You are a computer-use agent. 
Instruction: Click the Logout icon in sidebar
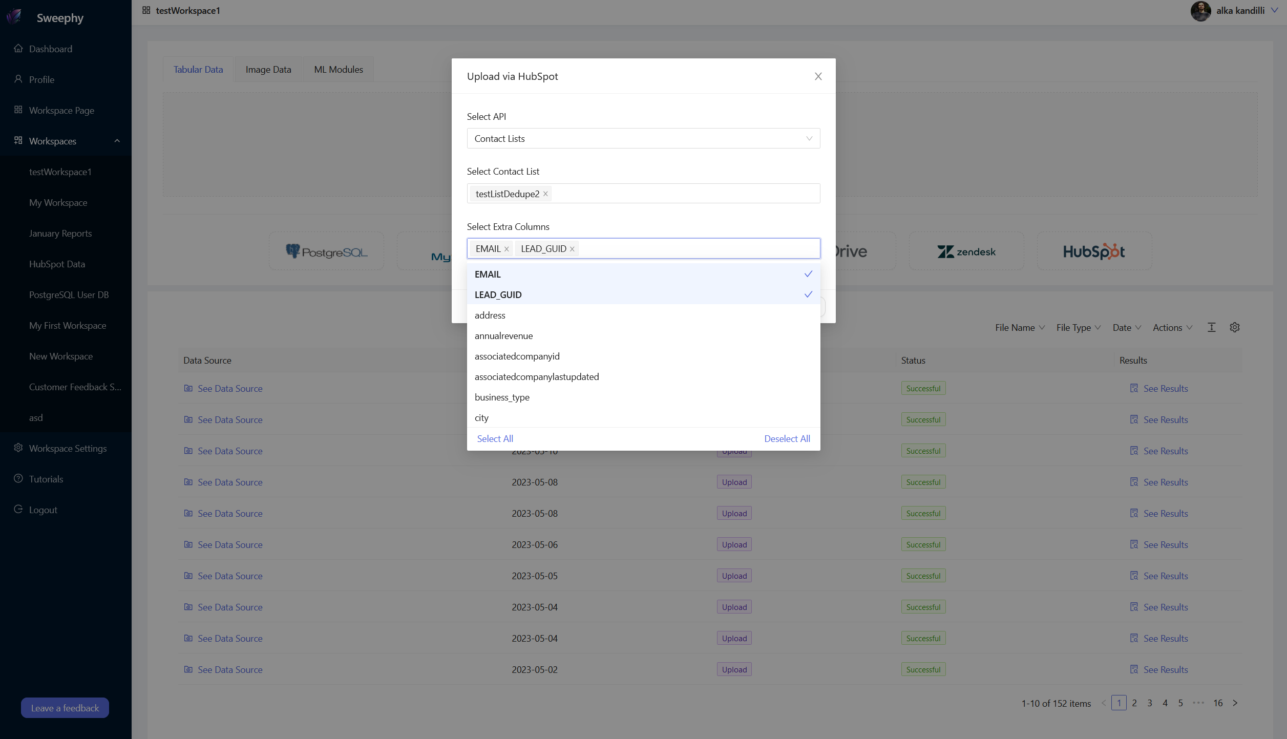18,510
